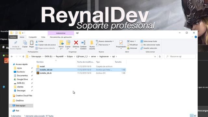Viewport: 208px width, 117px height.
Task: Open Documentos in sidebar
Action: tap(22, 76)
